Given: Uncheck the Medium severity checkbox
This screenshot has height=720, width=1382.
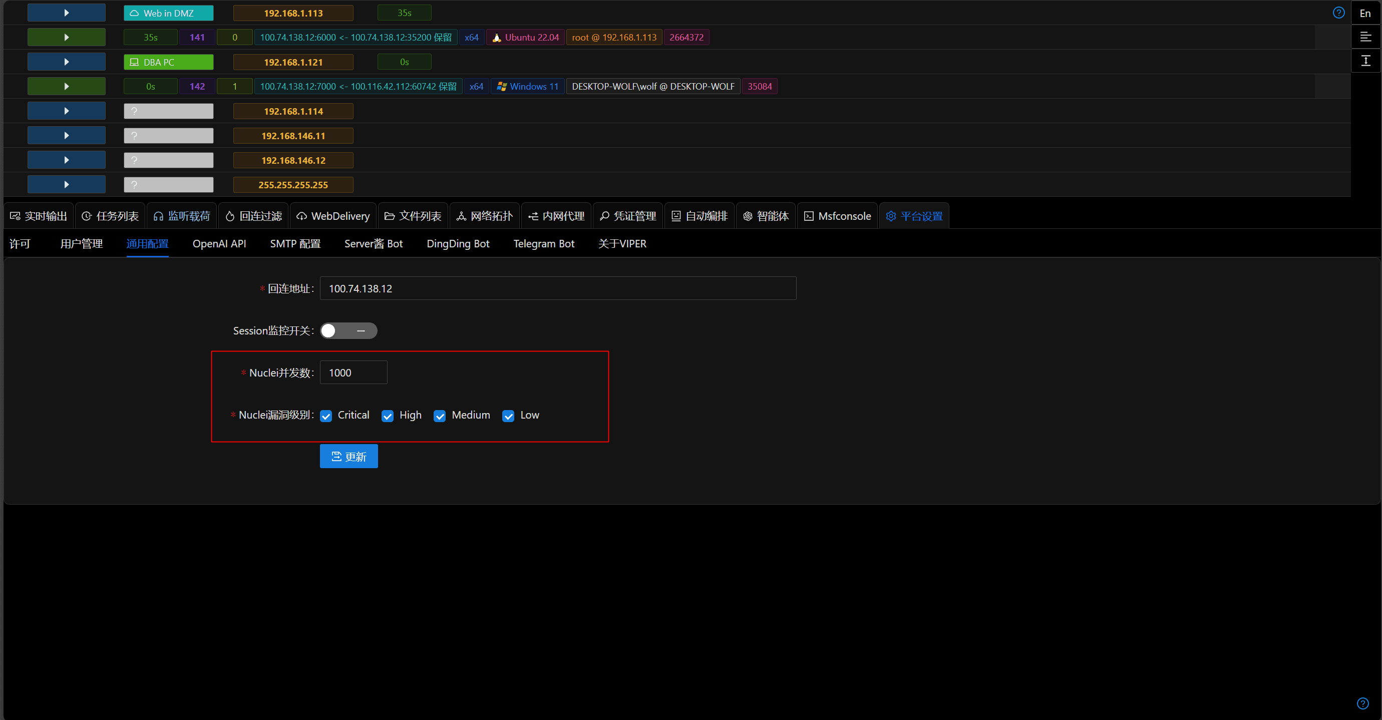Looking at the screenshot, I should point(440,416).
